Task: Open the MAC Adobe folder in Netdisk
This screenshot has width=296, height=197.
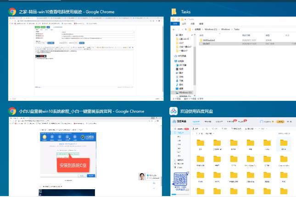Action: coord(250,160)
